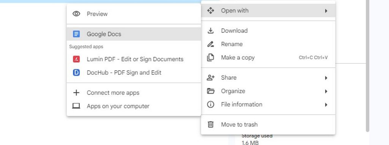
Task: Select the Open with menu entry
Action: [268, 10]
